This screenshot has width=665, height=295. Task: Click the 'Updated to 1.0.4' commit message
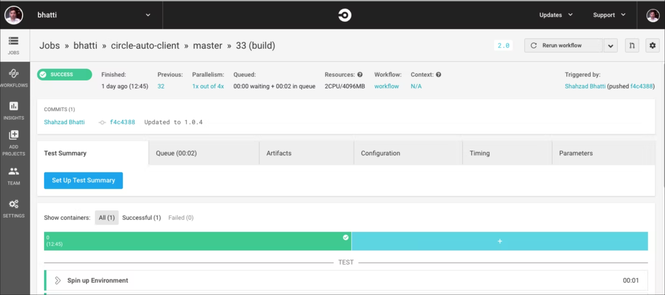coord(173,122)
